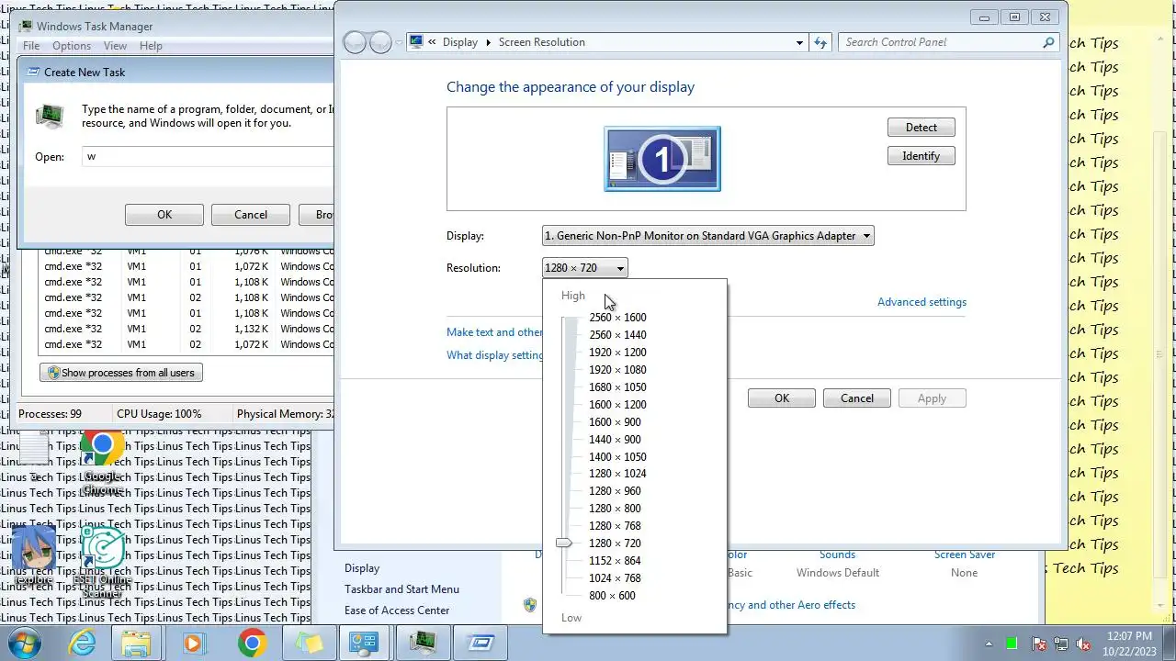Click 'Taskbar and Start Menu' link in Control Panel
The height and width of the screenshot is (661, 1176).
[401, 589]
